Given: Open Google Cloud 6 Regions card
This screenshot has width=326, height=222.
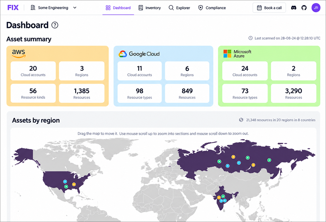Looking at the screenshot, I should click(x=187, y=71).
